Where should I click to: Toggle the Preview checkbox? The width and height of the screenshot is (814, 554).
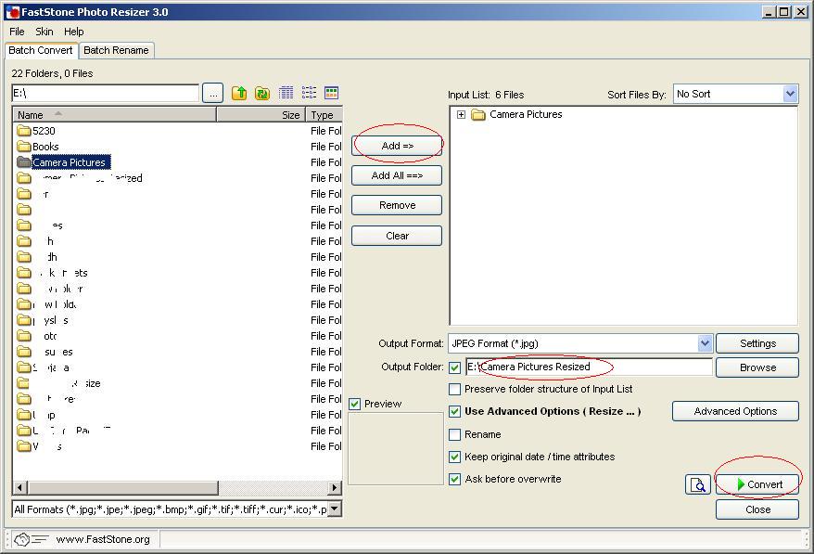point(354,404)
